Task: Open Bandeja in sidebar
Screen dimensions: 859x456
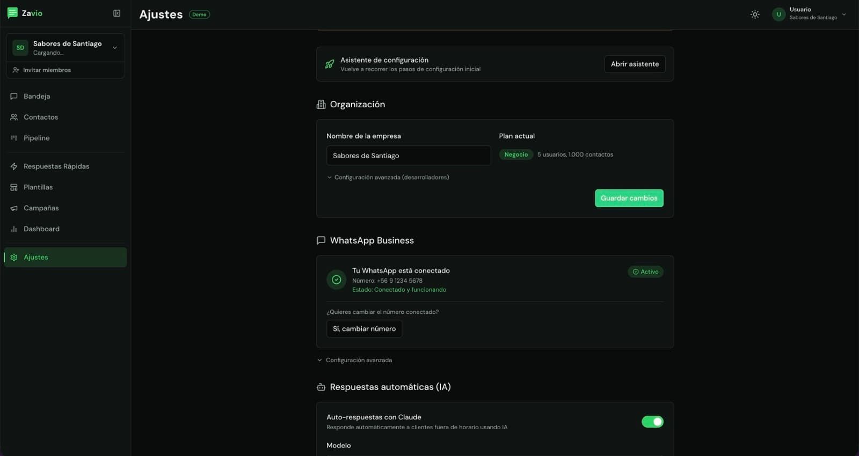Action: 65,97
